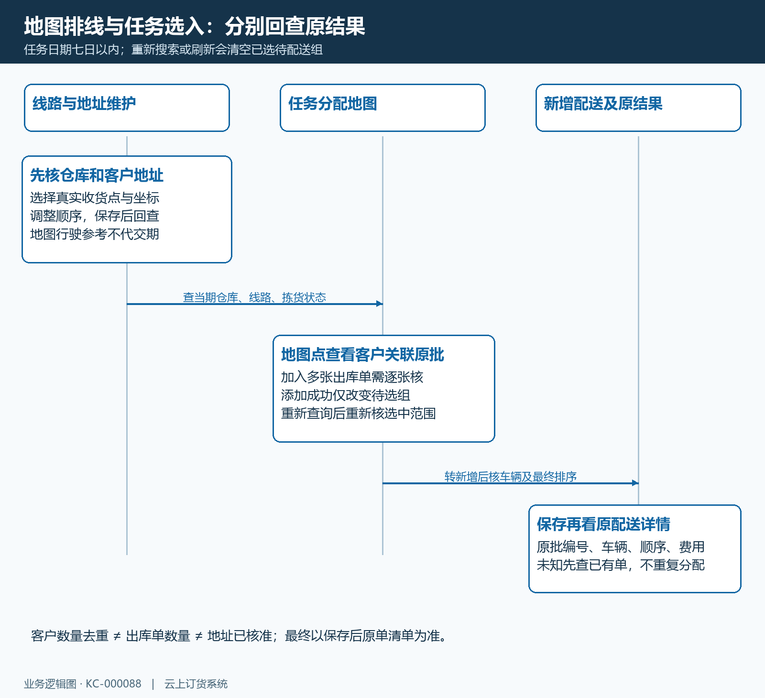Click the line 选择真实收货点与坐标
765x698 pixels.
(x=95, y=198)
